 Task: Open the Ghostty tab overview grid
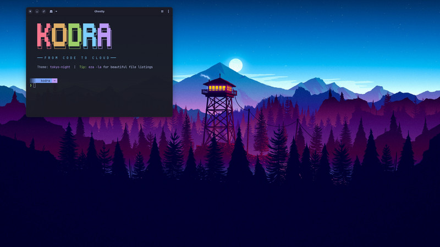tap(162, 12)
